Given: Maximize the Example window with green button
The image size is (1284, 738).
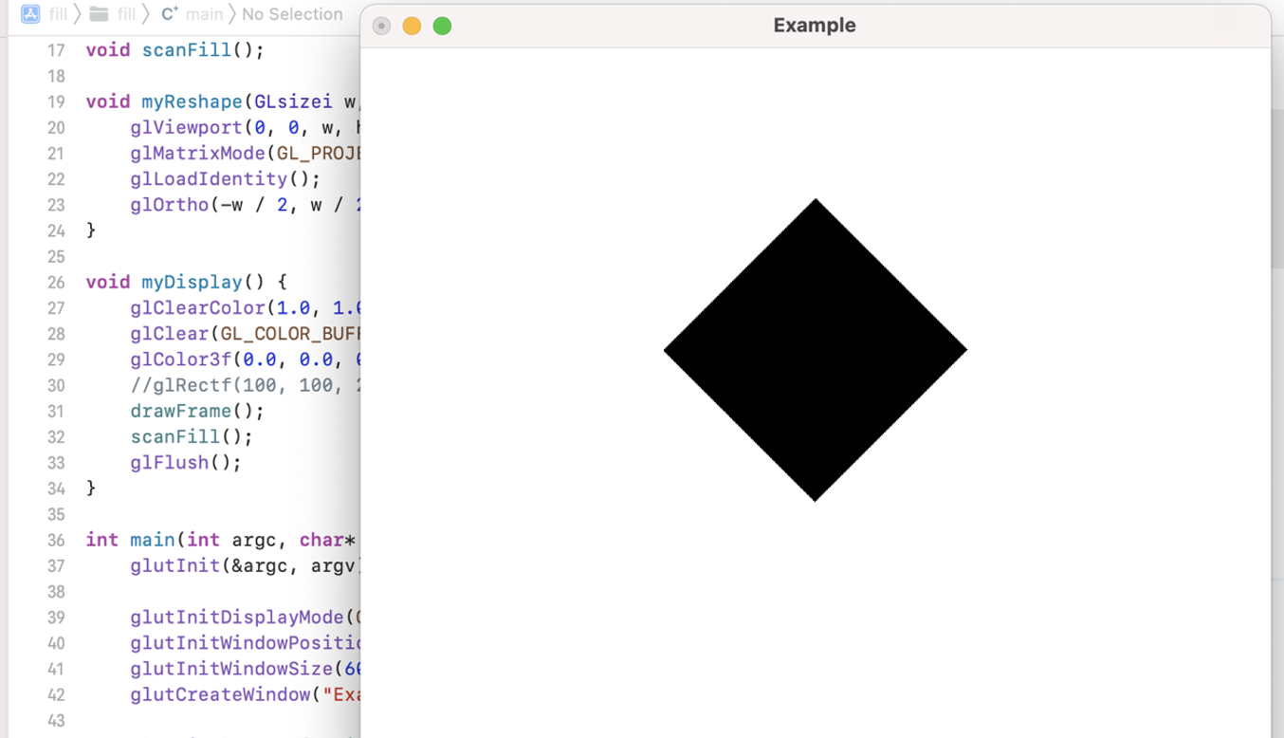Looking at the screenshot, I should click(442, 26).
